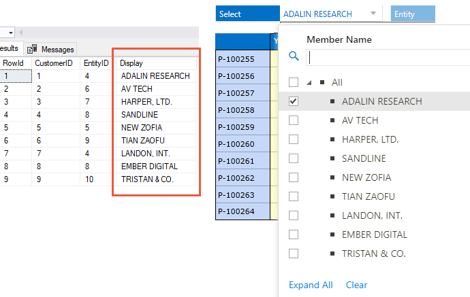Click the Clear link
Screen dimensions: 470x297
coord(356,285)
